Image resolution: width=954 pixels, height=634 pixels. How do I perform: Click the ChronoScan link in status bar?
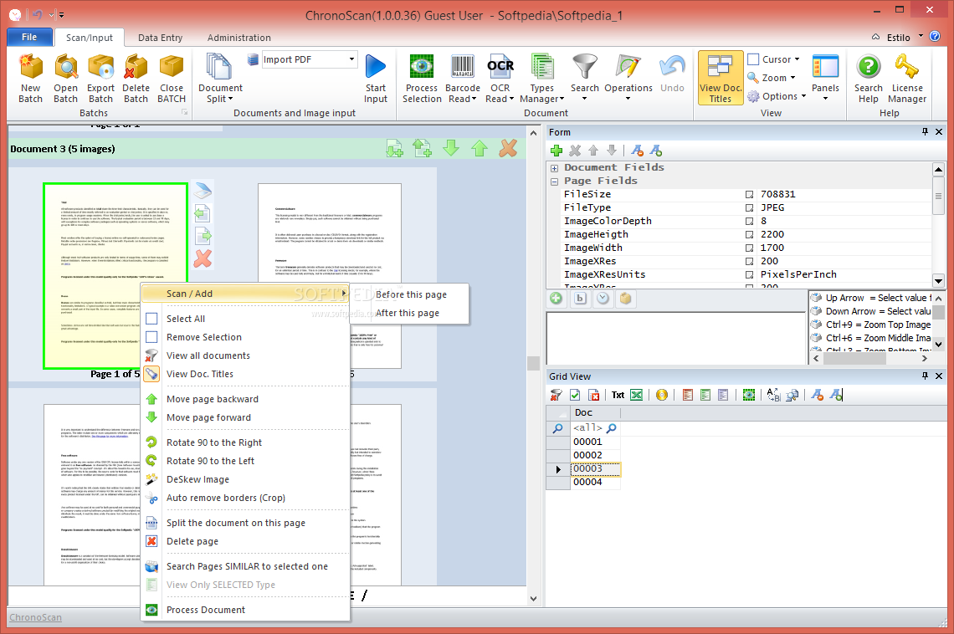[35, 617]
